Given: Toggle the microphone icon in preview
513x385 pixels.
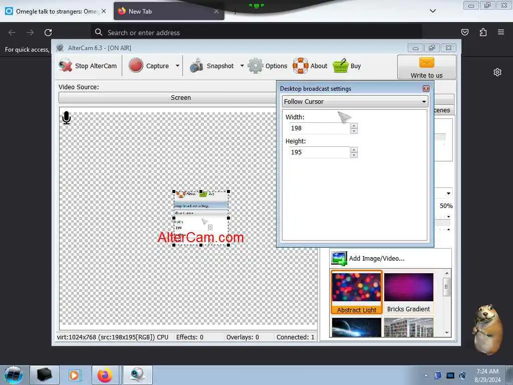Looking at the screenshot, I should (x=67, y=118).
